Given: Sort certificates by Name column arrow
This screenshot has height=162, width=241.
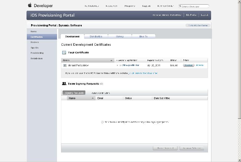Looking at the screenshot, I should click(x=111, y=60).
